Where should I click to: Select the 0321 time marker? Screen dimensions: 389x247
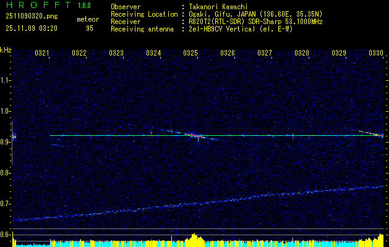pos(42,54)
